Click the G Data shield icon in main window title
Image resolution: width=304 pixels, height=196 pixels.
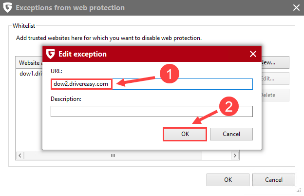[8, 8]
